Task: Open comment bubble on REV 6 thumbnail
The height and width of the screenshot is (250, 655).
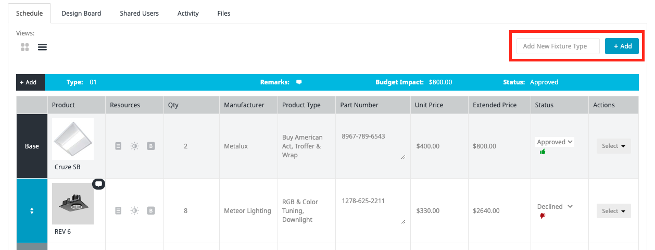Action: [99, 184]
